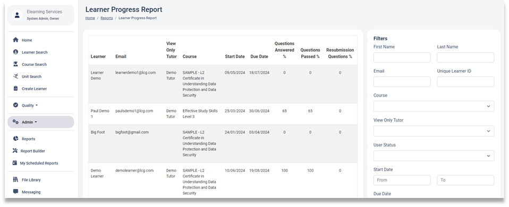Screen dimensions: 509x207
Task: Click the Unique Learner ID field
Action: tap(465, 82)
